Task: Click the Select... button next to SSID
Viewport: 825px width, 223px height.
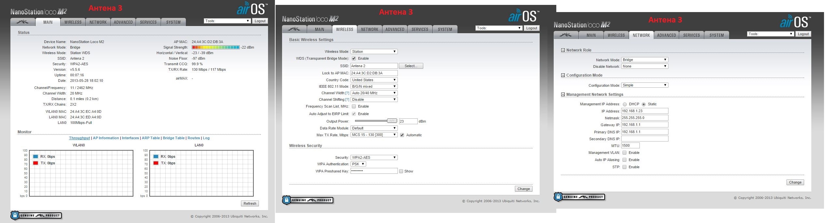Action: tap(411, 66)
